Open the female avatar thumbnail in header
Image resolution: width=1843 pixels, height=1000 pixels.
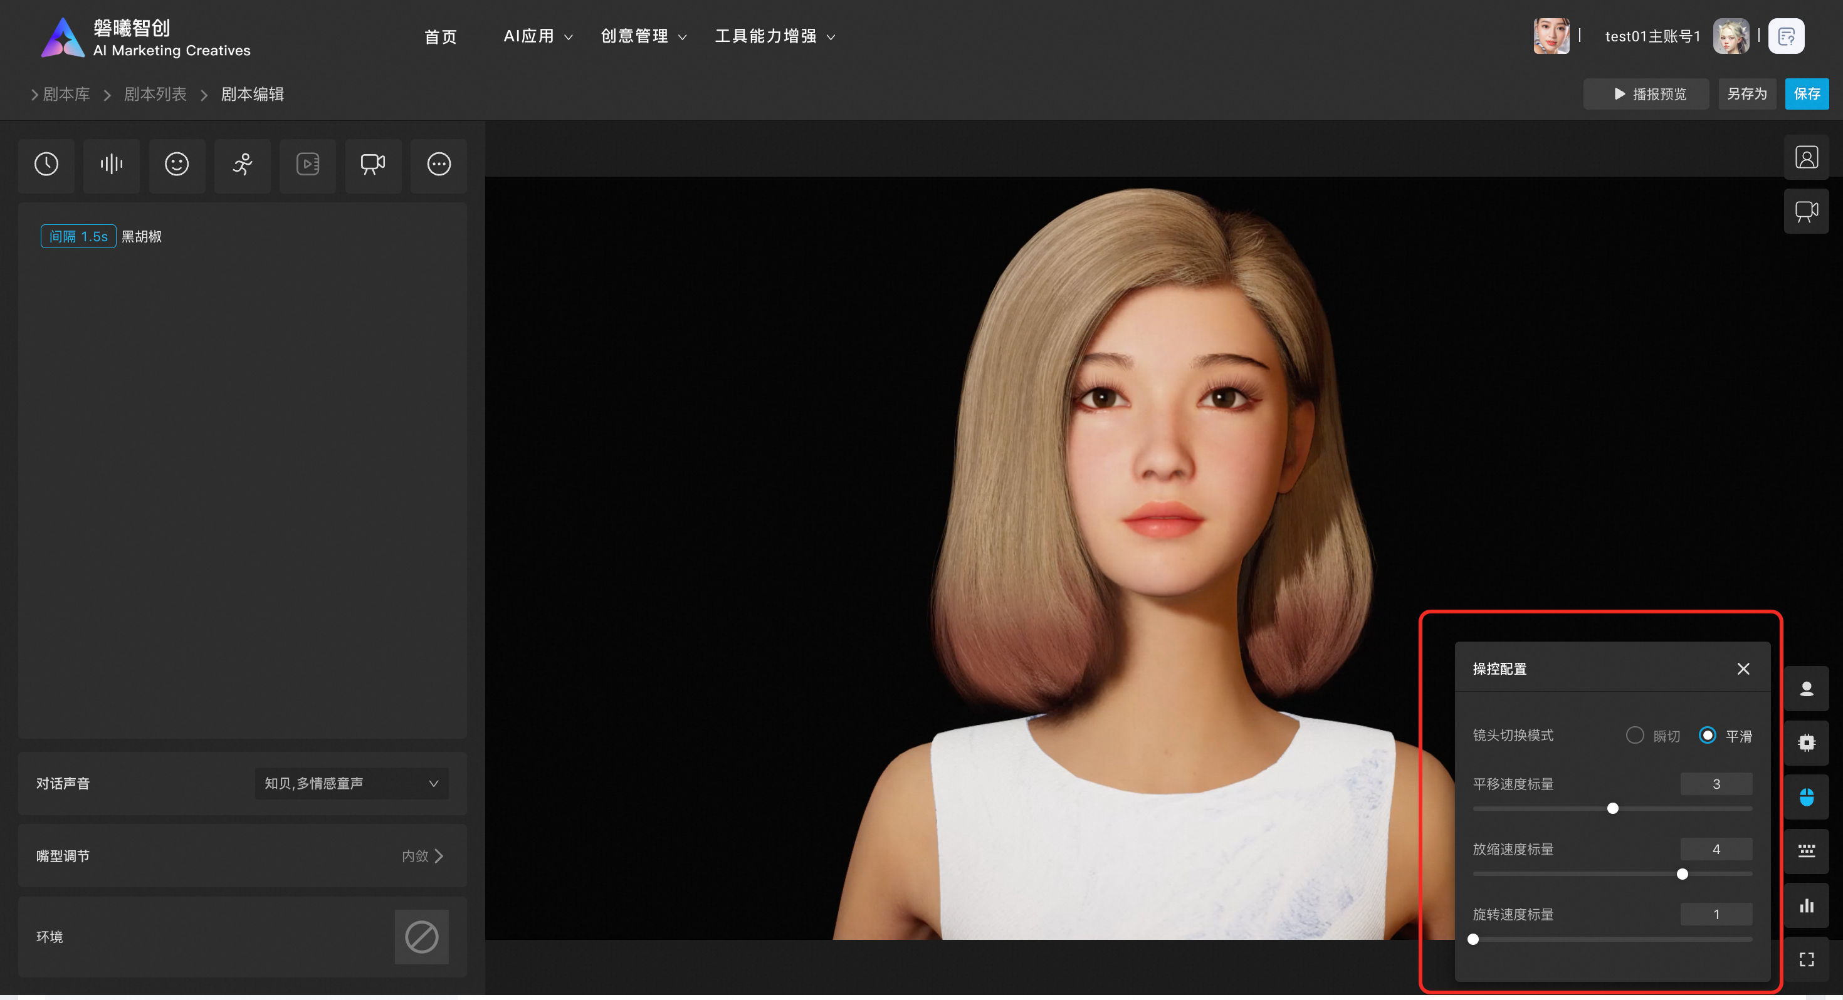coord(1551,36)
